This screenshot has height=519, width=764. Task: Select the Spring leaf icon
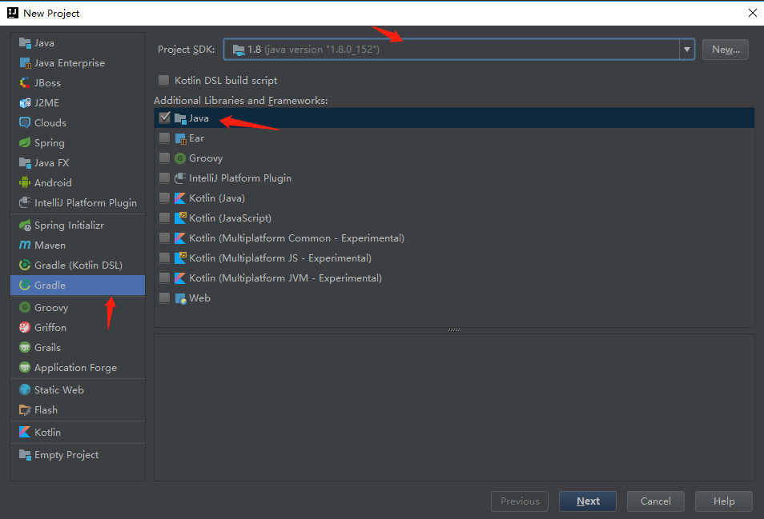25,142
